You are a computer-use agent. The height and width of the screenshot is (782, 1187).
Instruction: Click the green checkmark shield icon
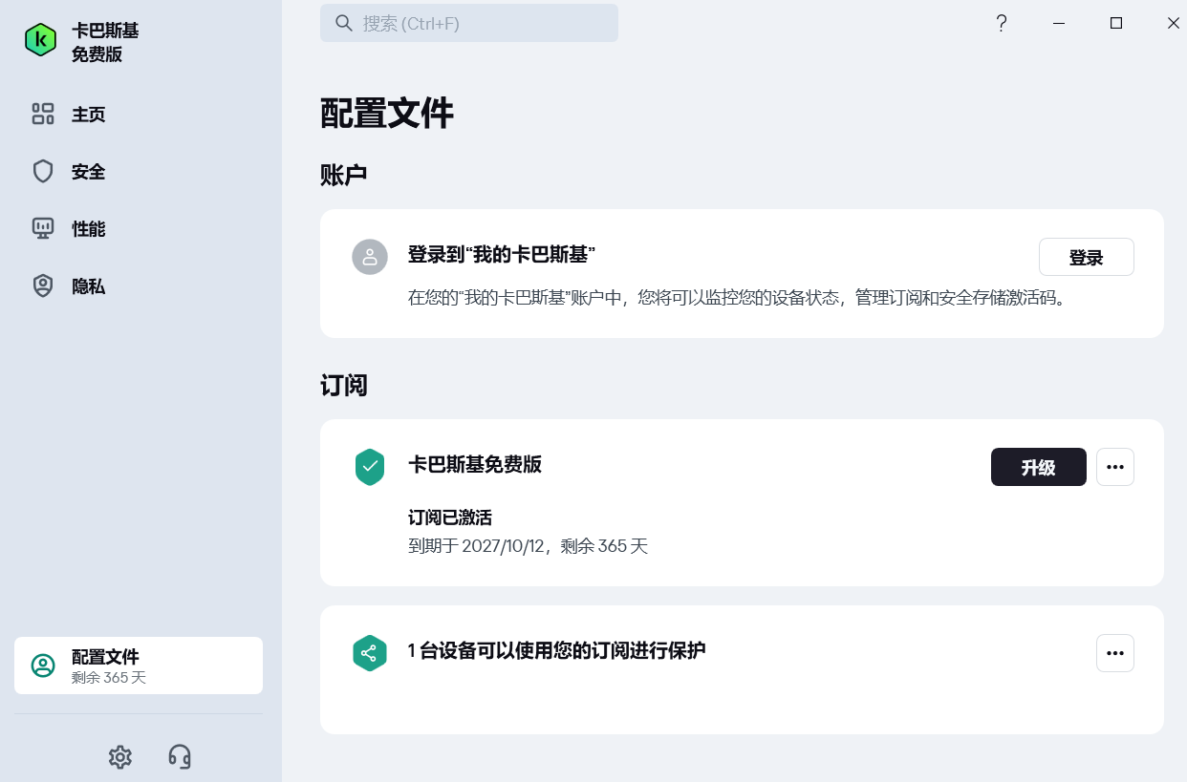click(370, 467)
